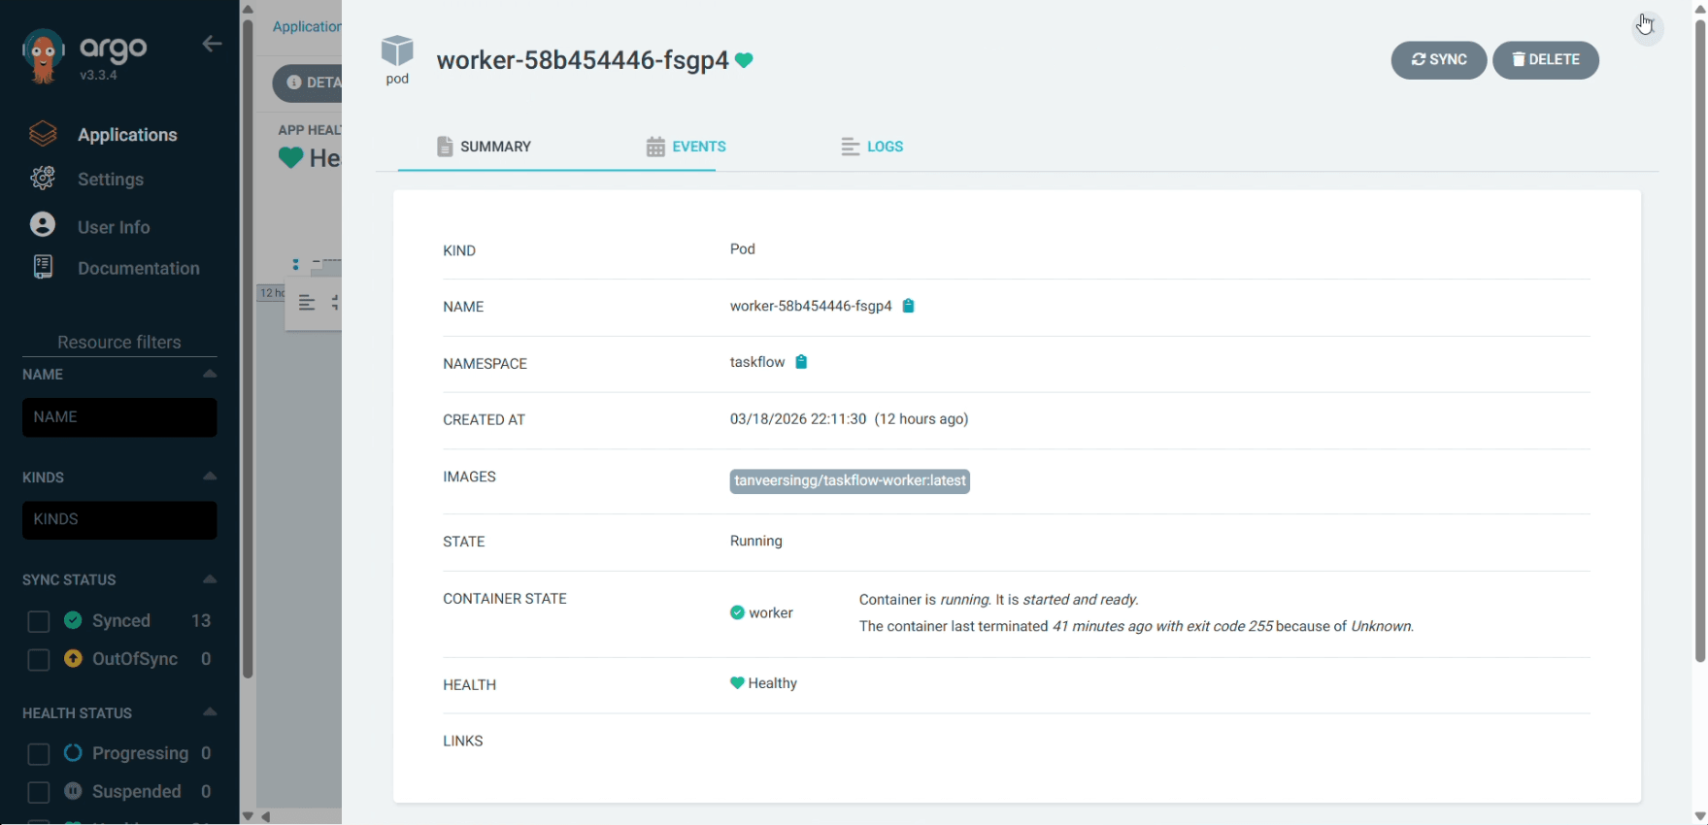Click the sidebar vertical scrollbar
The width and height of the screenshot is (1708, 825).
pyautogui.click(x=248, y=349)
